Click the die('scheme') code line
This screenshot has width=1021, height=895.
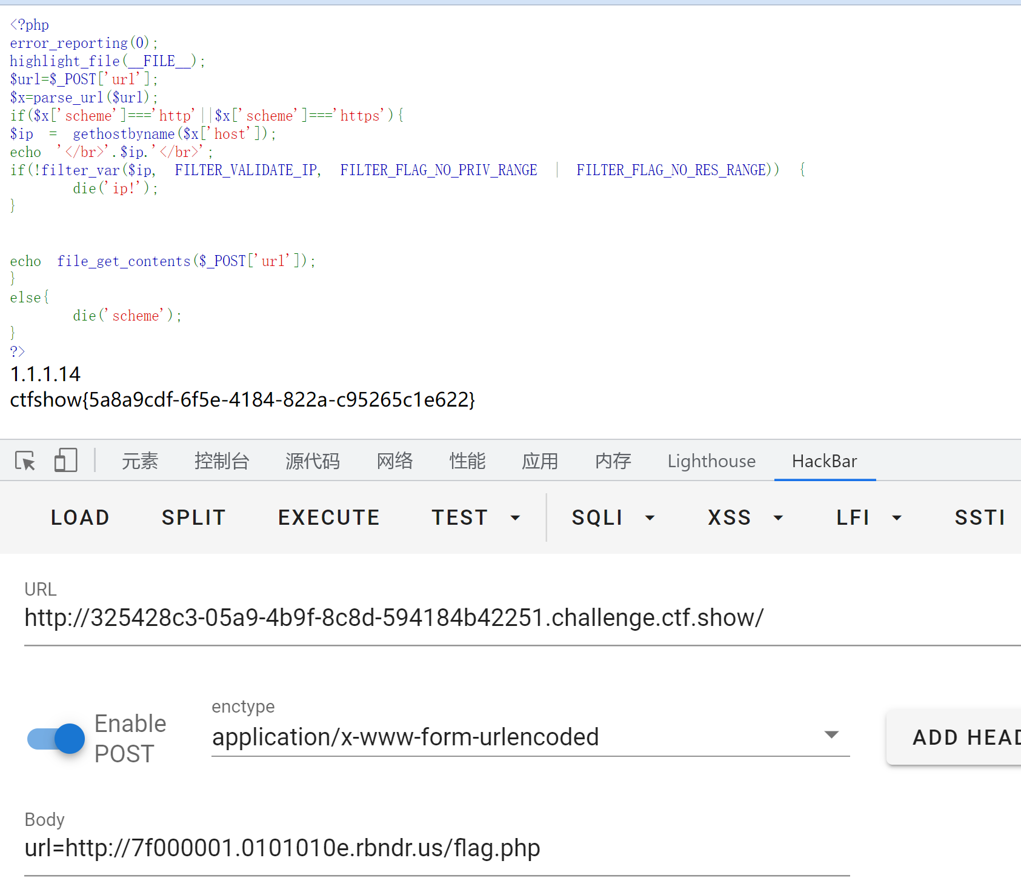(x=127, y=316)
